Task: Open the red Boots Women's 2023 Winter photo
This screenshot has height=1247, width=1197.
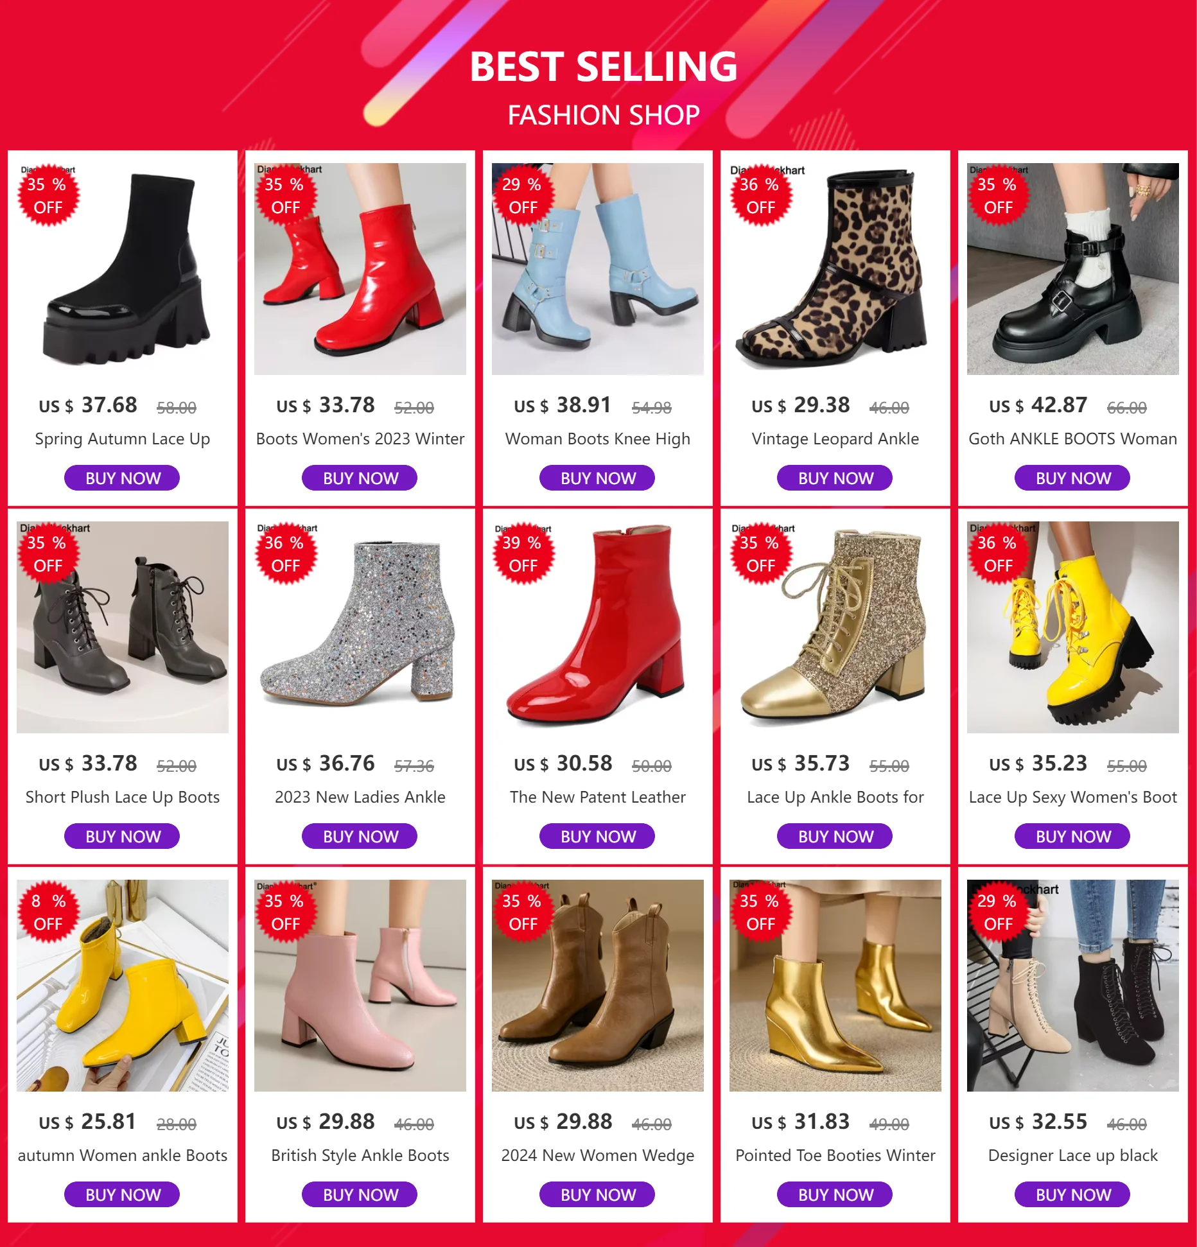Action: pos(360,269)
